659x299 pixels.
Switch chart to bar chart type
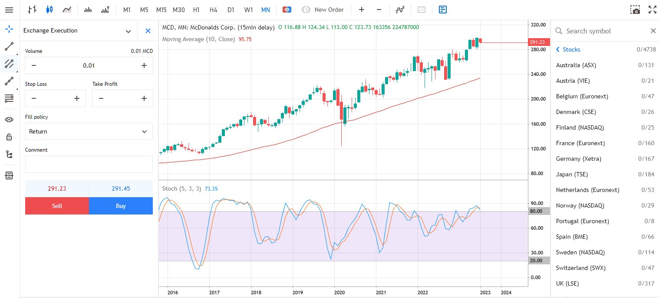32,10
